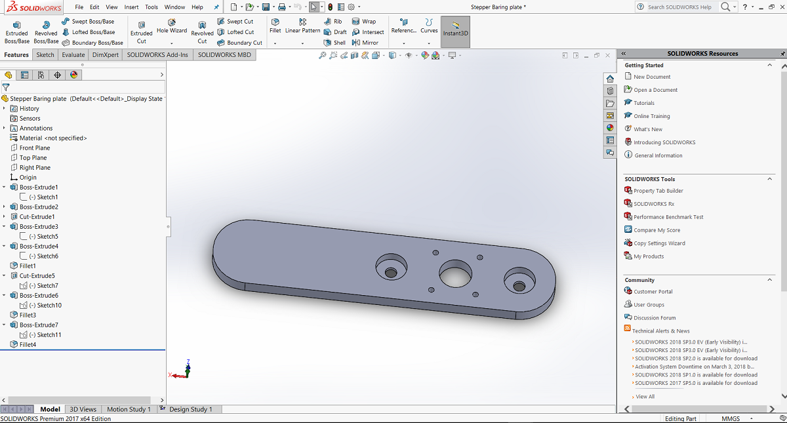
Task: Open the Tutorials link
Action: coord(644,103)
